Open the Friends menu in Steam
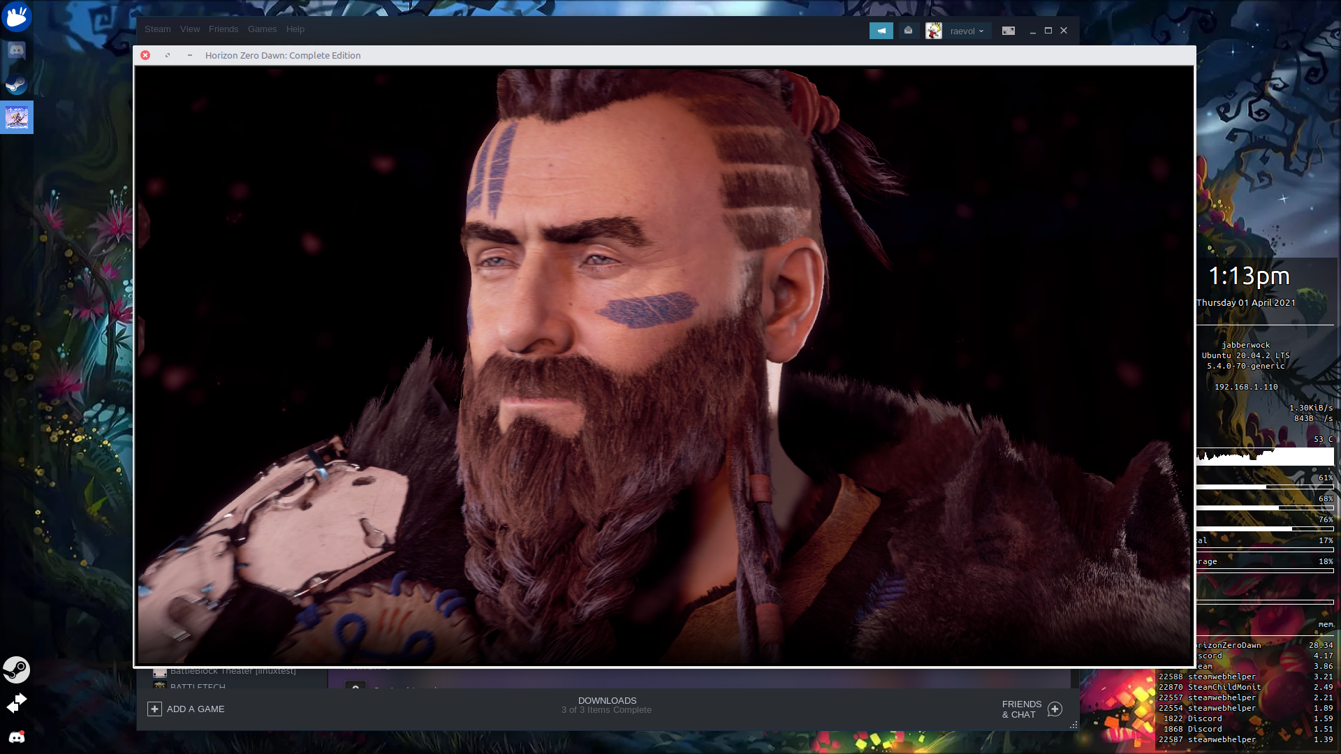The width and height of the screenshot is (1341, 754). [x=223, y=29]
